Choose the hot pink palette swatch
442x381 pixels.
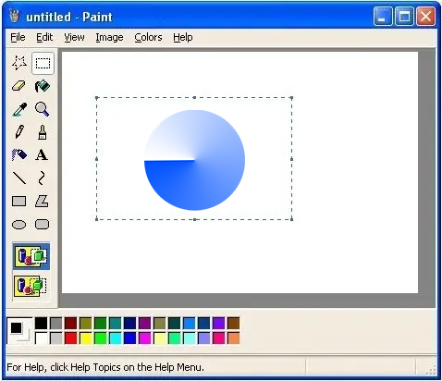coord(219,338)
